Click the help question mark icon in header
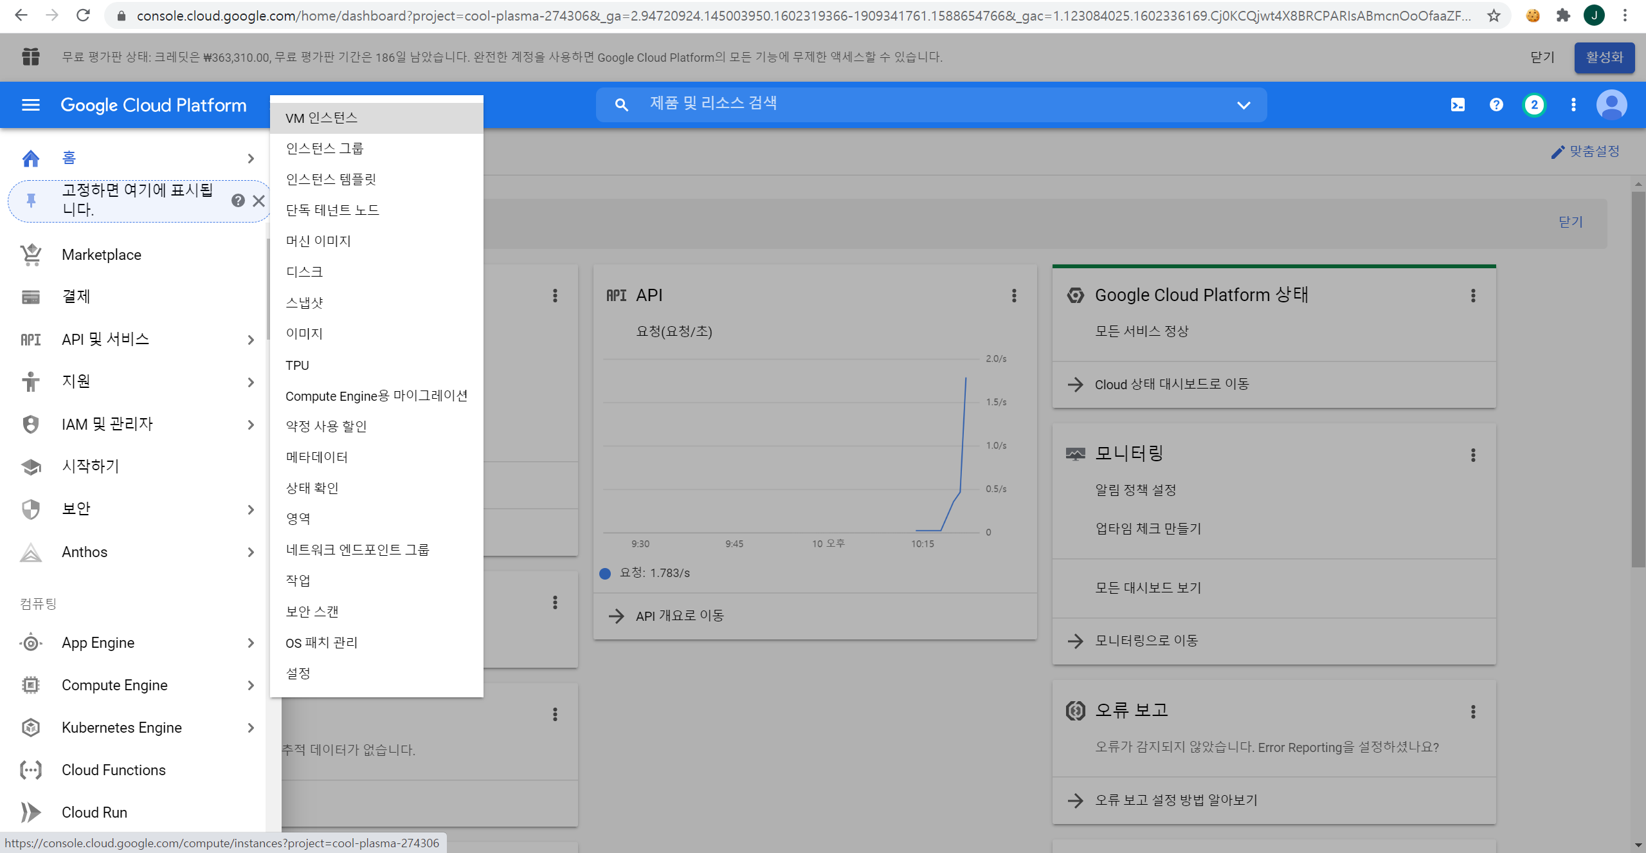The height and width of the screenshot is (853, 1646). tap(1496, 105)
